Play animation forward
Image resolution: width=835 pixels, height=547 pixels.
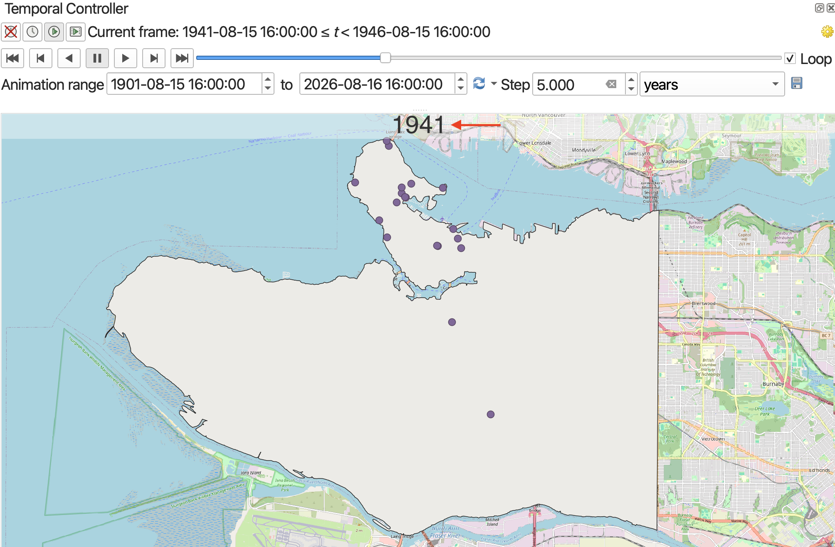tap(126, 58)
